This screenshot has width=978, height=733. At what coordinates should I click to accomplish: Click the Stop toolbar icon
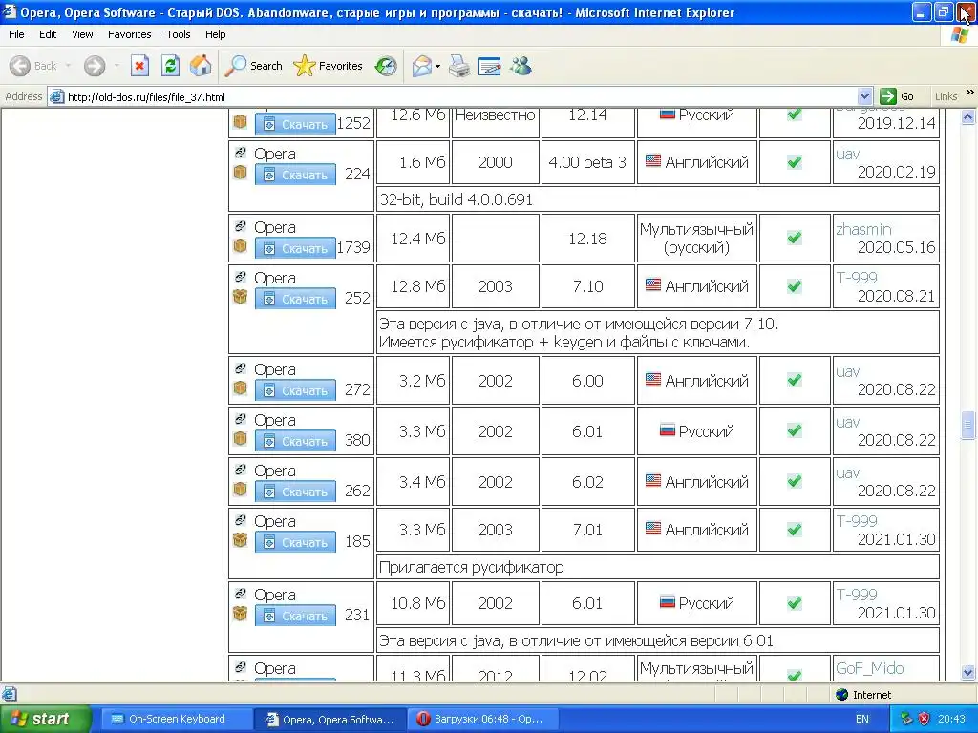(x=139, y=66)
